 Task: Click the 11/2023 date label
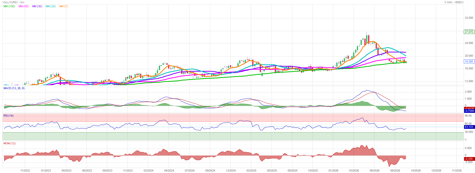[x=128, y=171]
